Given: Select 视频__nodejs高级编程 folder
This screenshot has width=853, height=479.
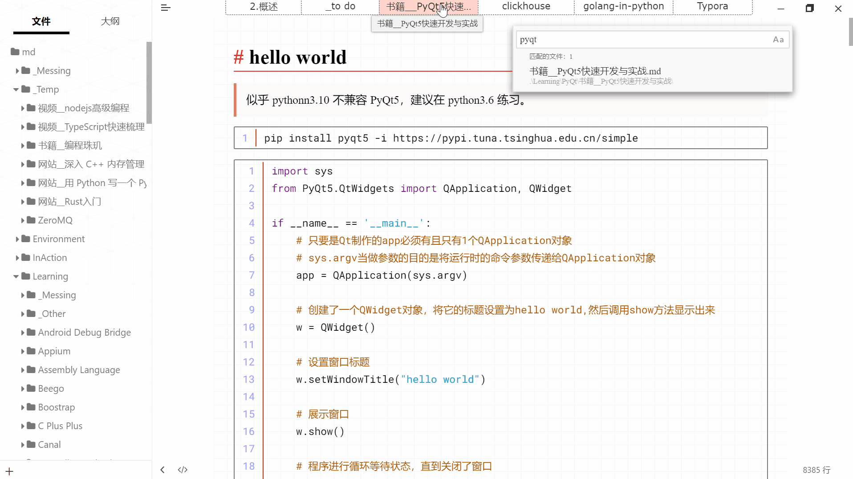Looking at the screenshot, I should click(x=83, y=108).
